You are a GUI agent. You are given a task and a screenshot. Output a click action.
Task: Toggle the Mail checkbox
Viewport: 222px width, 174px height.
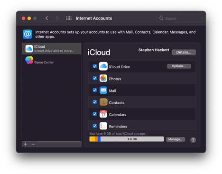[95, 90]
